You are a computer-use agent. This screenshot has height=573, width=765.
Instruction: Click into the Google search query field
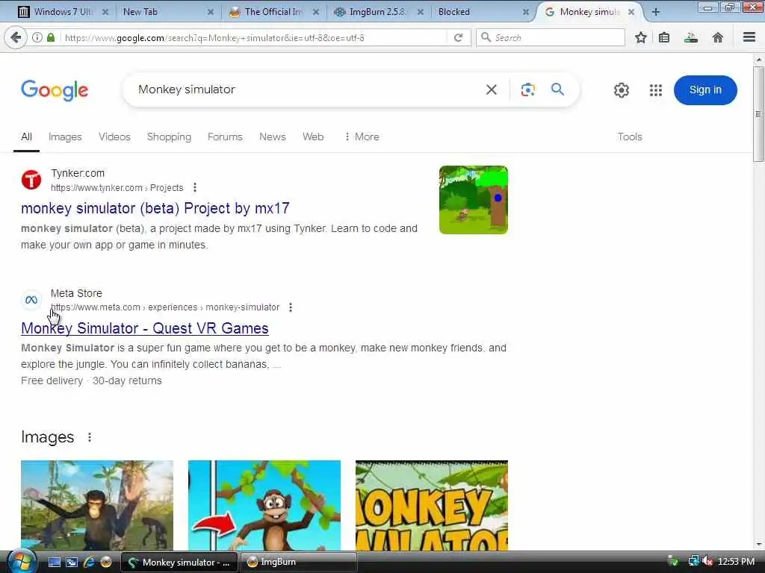(307, 90)
